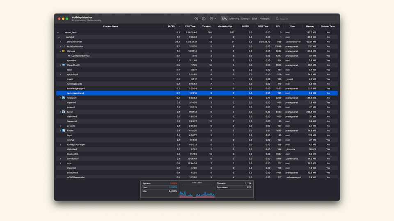Click the Telegram app icon
Screen dimensions: 394x221
[64, 98]
